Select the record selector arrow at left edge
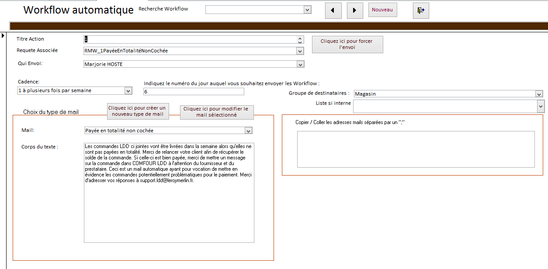 [x=3, y=35]
